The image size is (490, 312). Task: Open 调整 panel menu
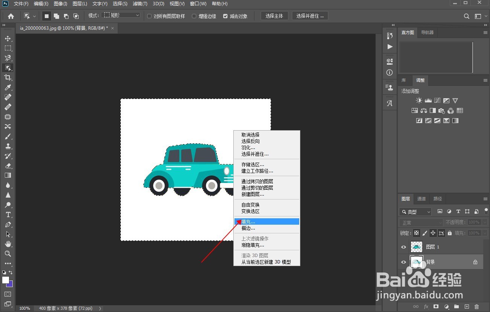485,81
